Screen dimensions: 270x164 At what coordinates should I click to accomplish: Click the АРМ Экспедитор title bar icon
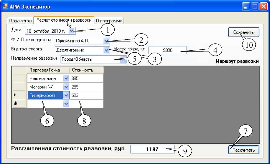5,6
